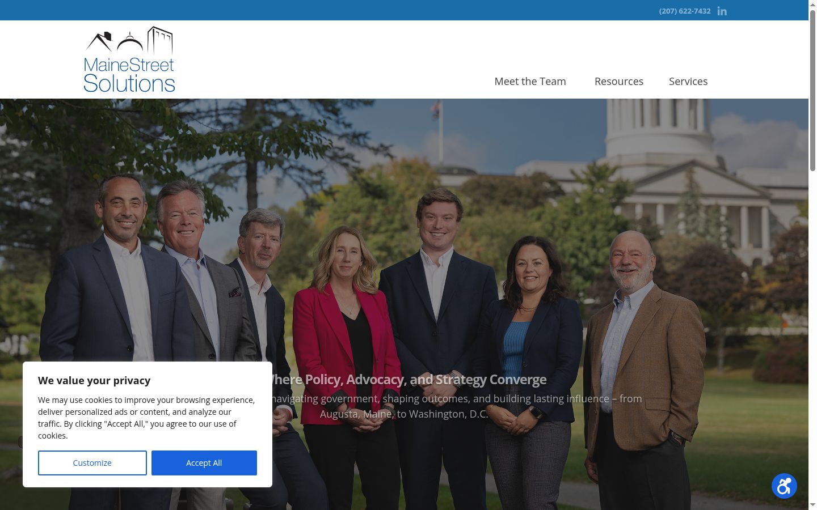Click the 'Augusta, Maine, to Washington, D.C.' text
817x510 pixels.
(404, 414)
